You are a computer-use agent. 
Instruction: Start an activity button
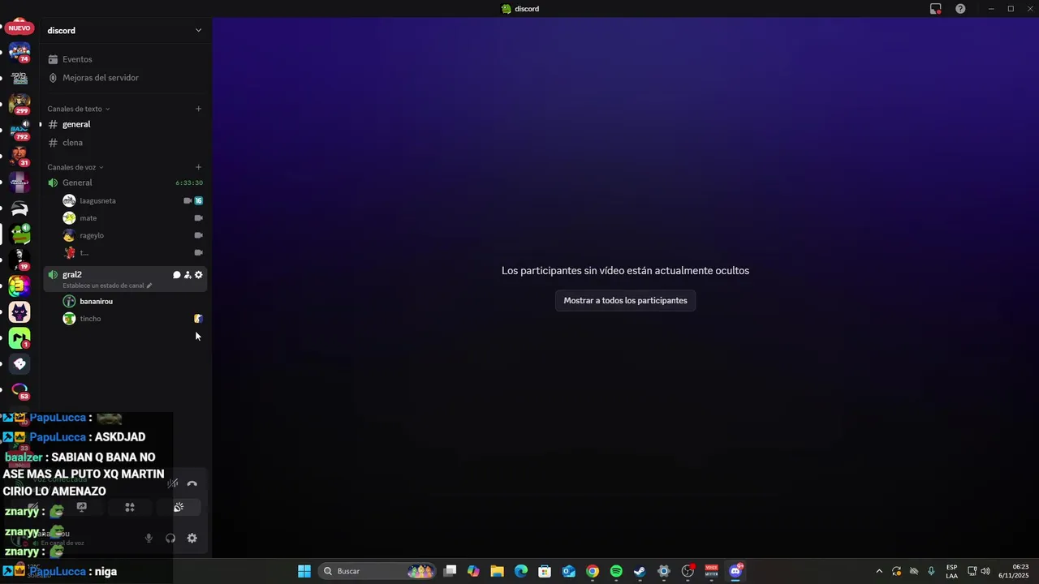(x=130, y=508)
